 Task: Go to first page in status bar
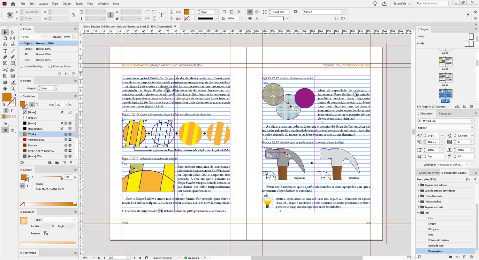click(99, 258)
